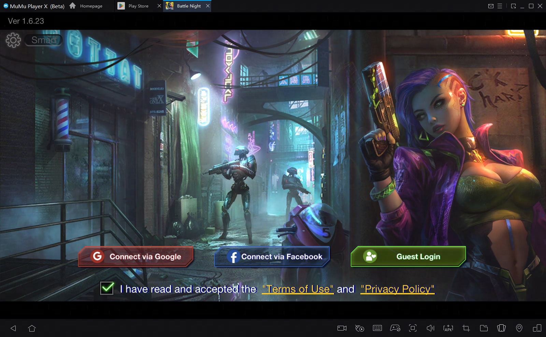This screenshot has width=546, height=337.
Task: Click the Smart server selector pill
Action: [x=44, y=40]
